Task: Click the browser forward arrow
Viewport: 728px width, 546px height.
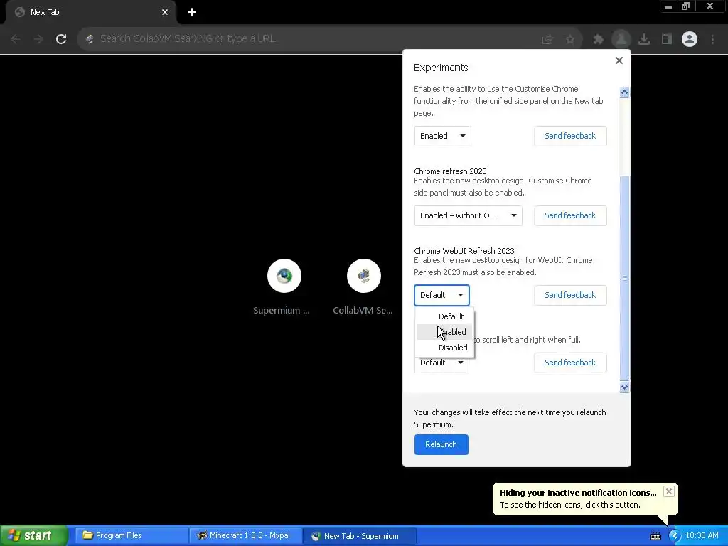Action: (x=38, y=39)
